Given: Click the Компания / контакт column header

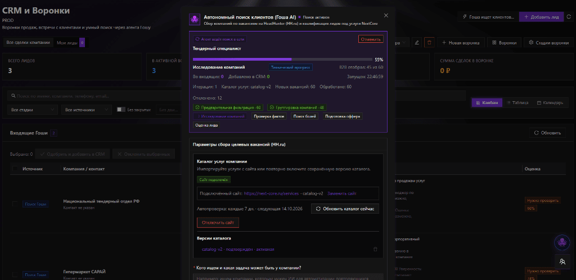Looking at the screenshot, I should tap(84, 169).
